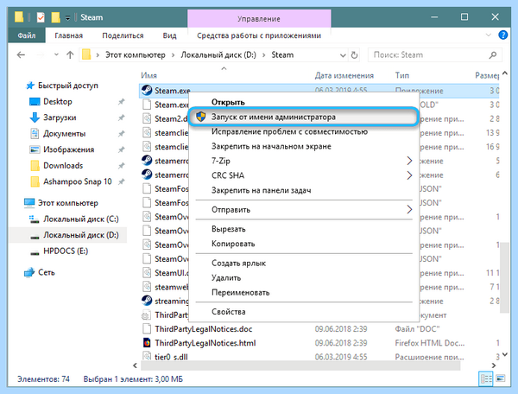Expand the CRC SHA submenu arrow

coord(409,175)
